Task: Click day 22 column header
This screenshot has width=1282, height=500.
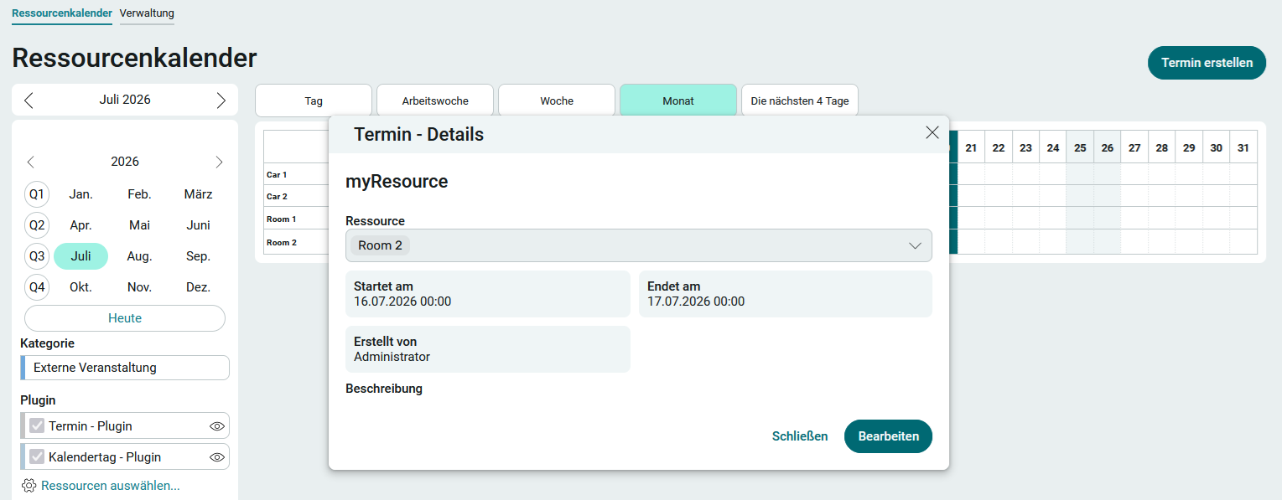Action: [x=999, y=147]
